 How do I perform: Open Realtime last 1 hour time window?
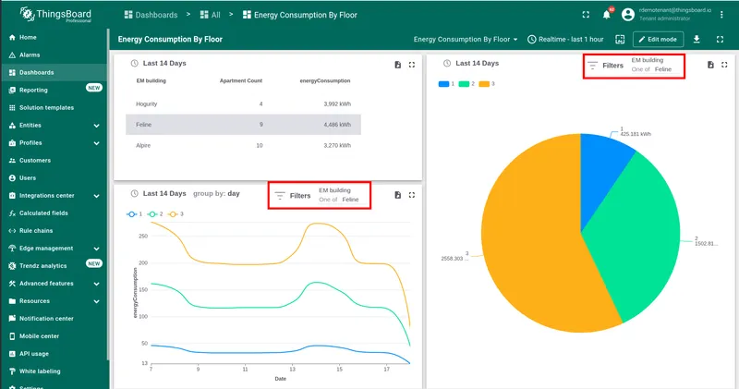pos(565,39)
